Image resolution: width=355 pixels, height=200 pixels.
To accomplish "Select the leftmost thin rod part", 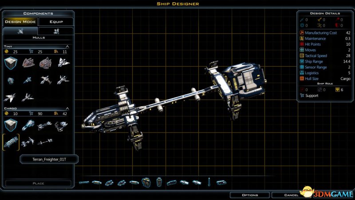I will (84, 182).
